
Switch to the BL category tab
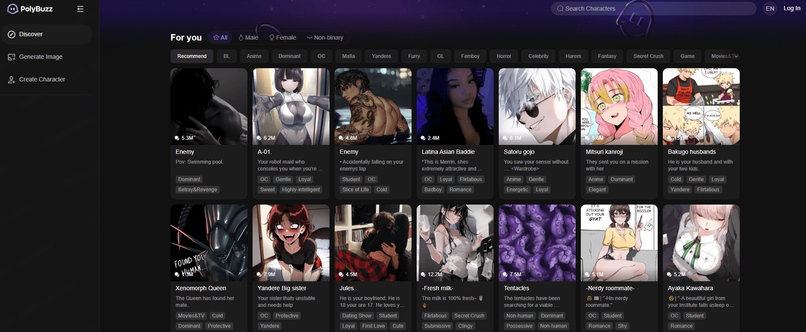click(227, 56)
